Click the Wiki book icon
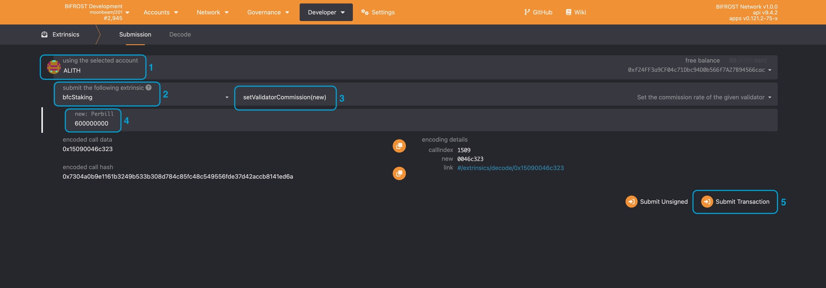The image size is (826, 288). click(x=568, y=12)
